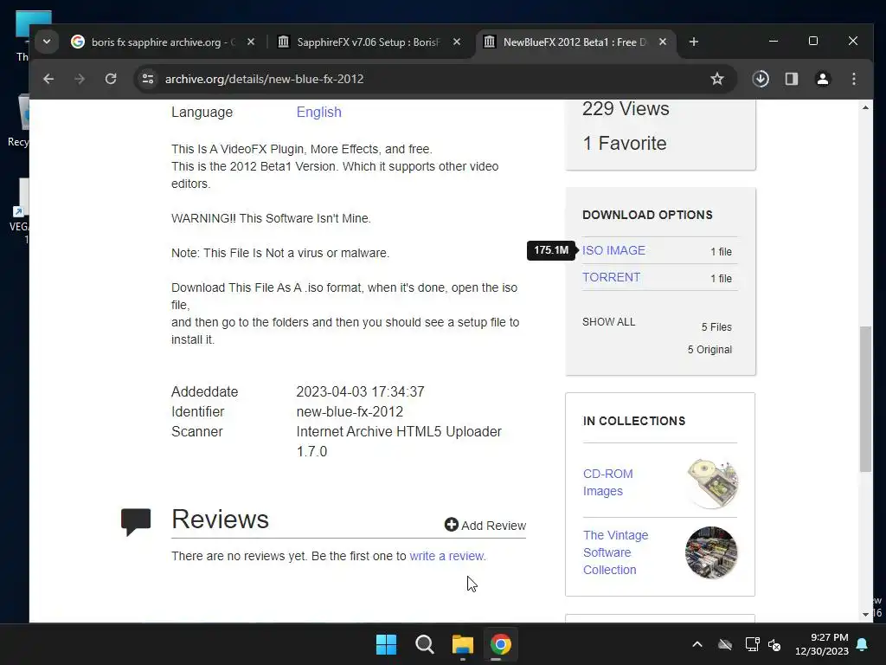886x665 pixels.
Task: Click the OneDrive cloud tray icon
Action: (x=725, y=644)
